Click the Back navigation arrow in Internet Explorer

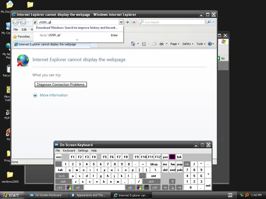tap(16, 22)
